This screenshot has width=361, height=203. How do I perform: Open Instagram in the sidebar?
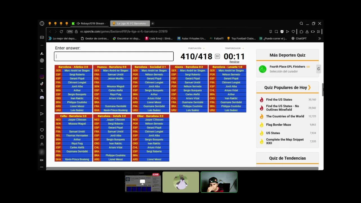click(x=42, y=77)
